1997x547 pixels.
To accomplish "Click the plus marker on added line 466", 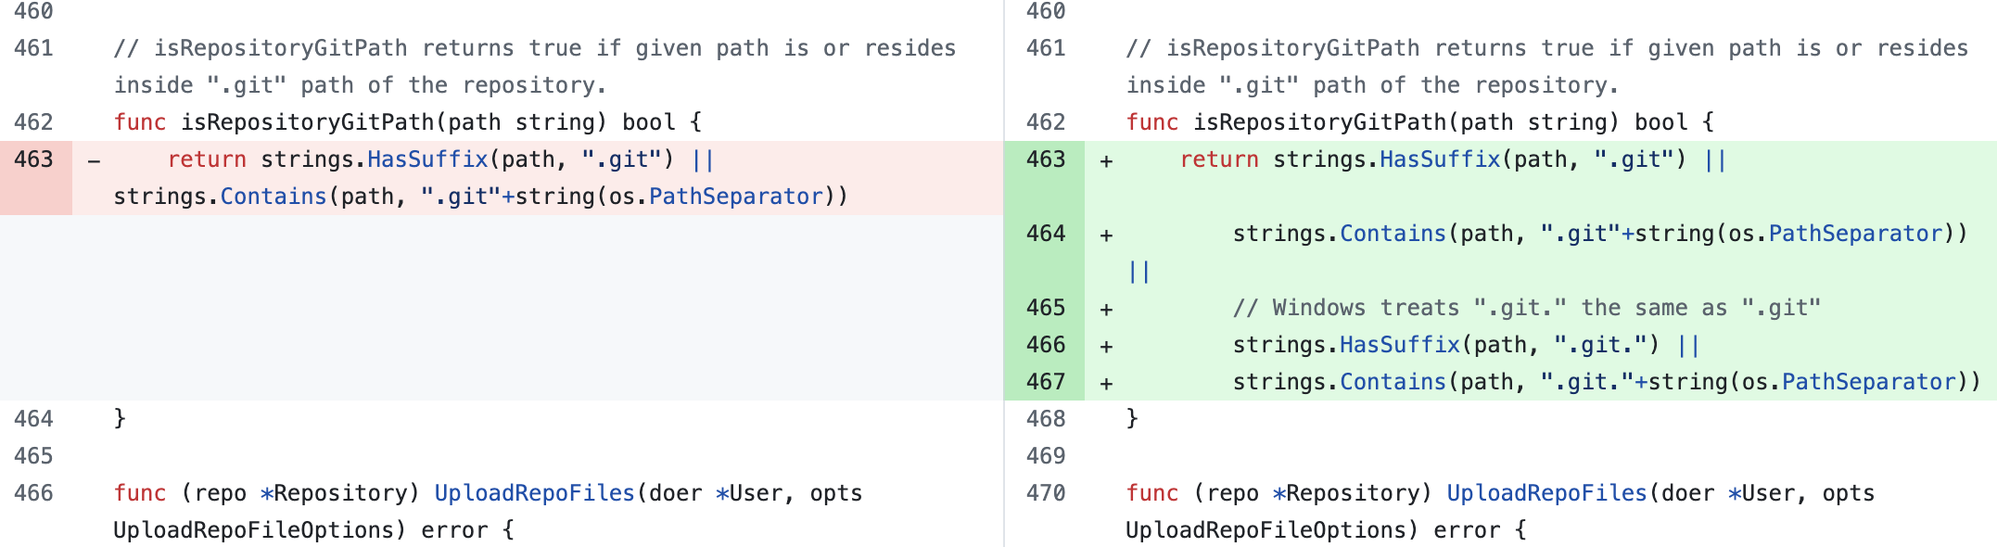I will click(1106, 346).
